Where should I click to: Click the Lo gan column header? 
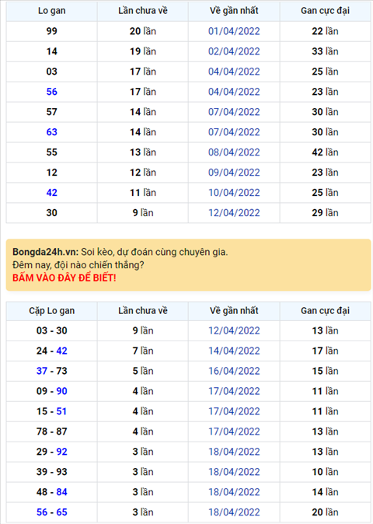coord(52,11)
